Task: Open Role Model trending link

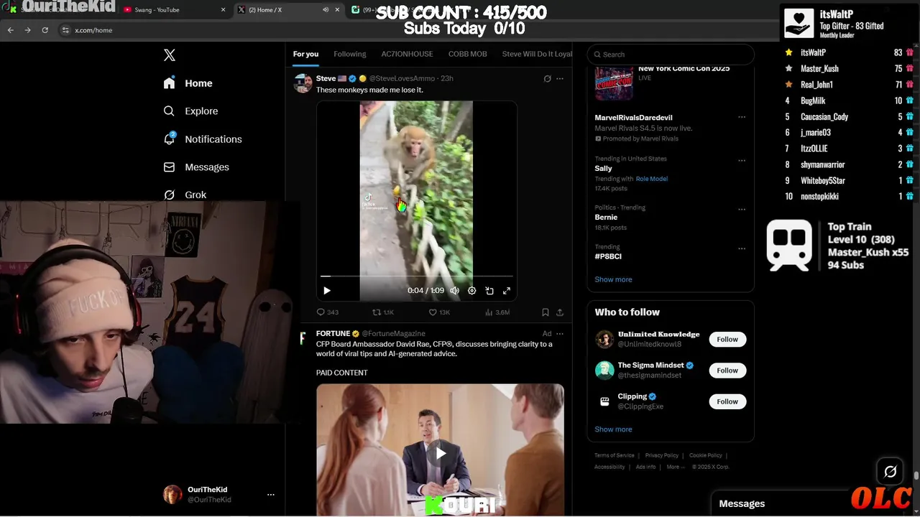Action: [x=652, y=179]
